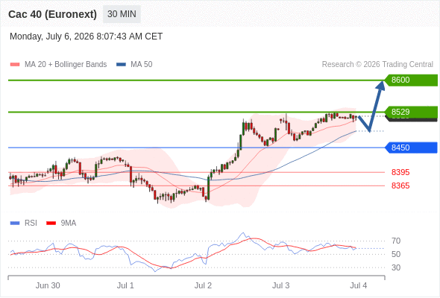Viewport: 440px width, 298px height.
Task: Click the 8450 pivot level tag
Action: click(411, 148)
